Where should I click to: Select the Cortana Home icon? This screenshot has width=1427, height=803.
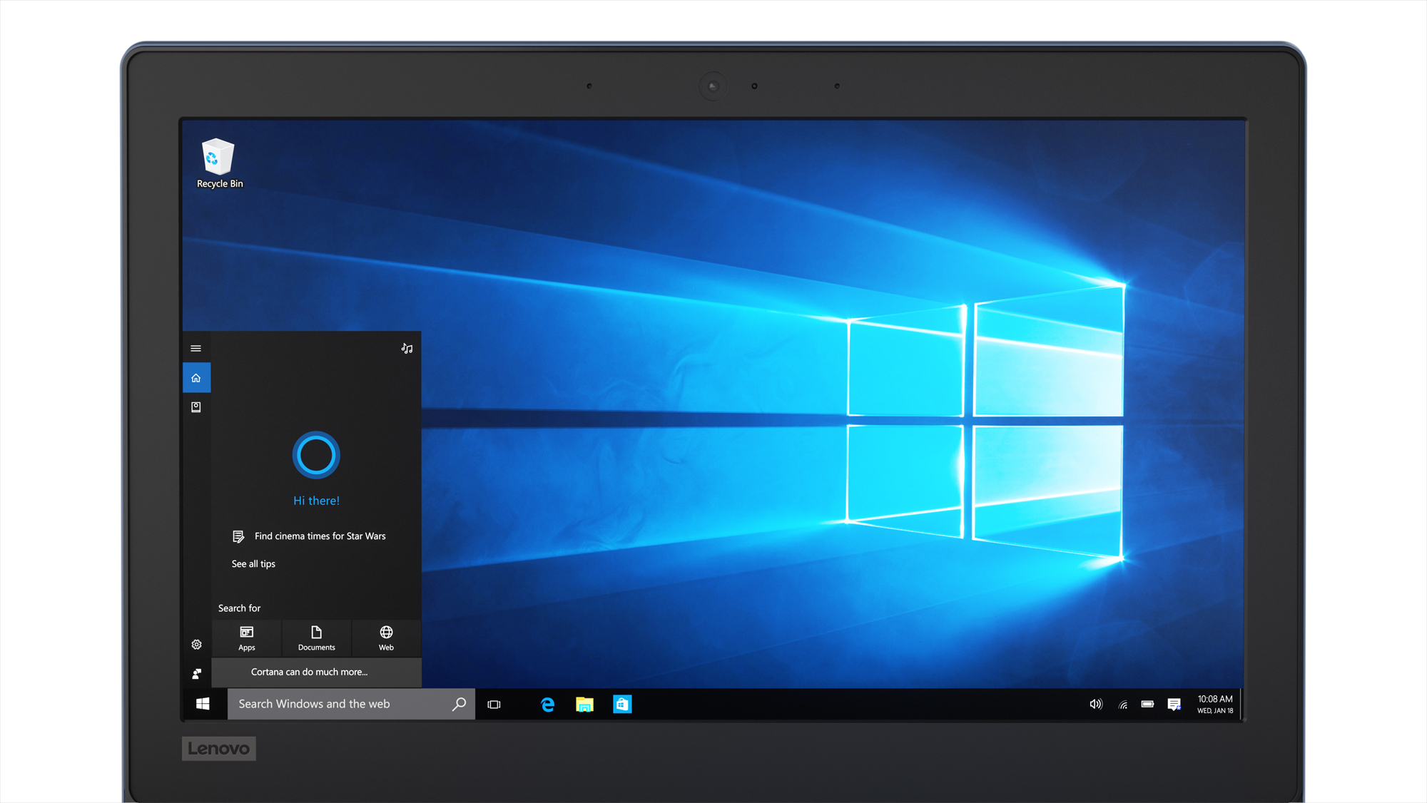coord(196,378)
